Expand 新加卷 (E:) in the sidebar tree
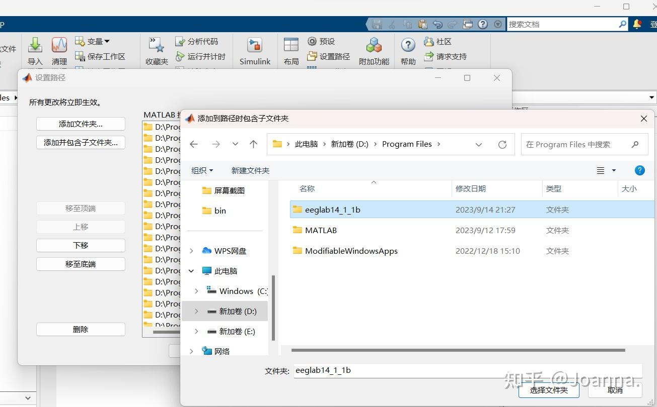Screen dimensions: 657x407 [196, 331]
